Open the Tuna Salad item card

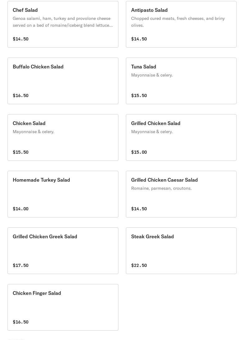pyautogui.click(x=181, y=81)
